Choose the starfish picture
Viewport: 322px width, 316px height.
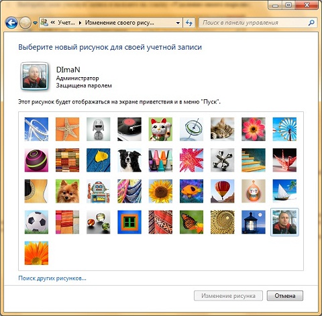(x=67, y=129)
